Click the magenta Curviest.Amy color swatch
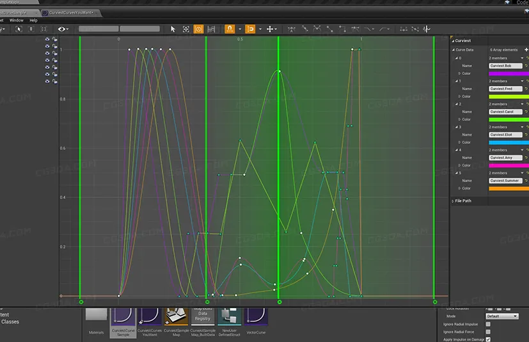 click(509, 165)
